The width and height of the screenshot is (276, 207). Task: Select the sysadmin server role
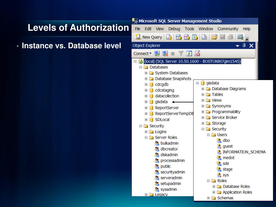point(169,189)
